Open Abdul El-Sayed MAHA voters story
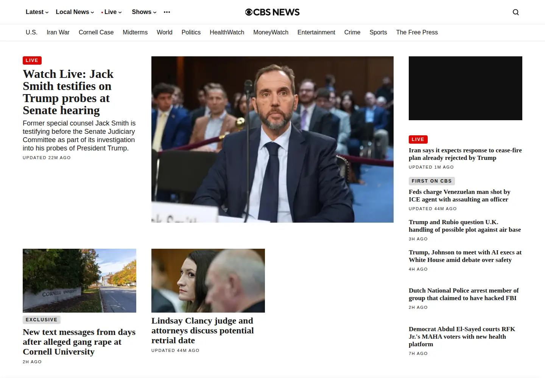Screen dimensions: 545x378 (462, 336)
